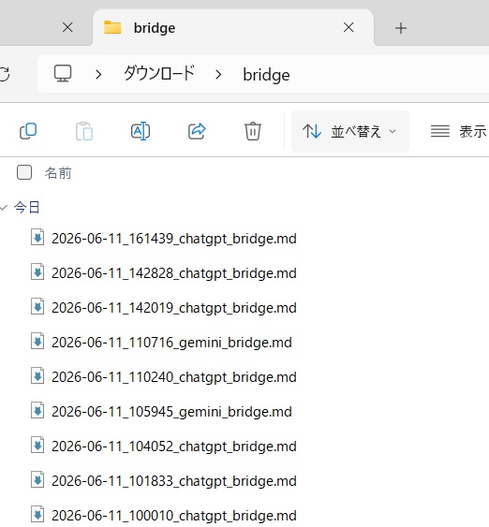This screenshot has height=527, width=489.
Task: Select the bridge tab
Action: point(233,27)
